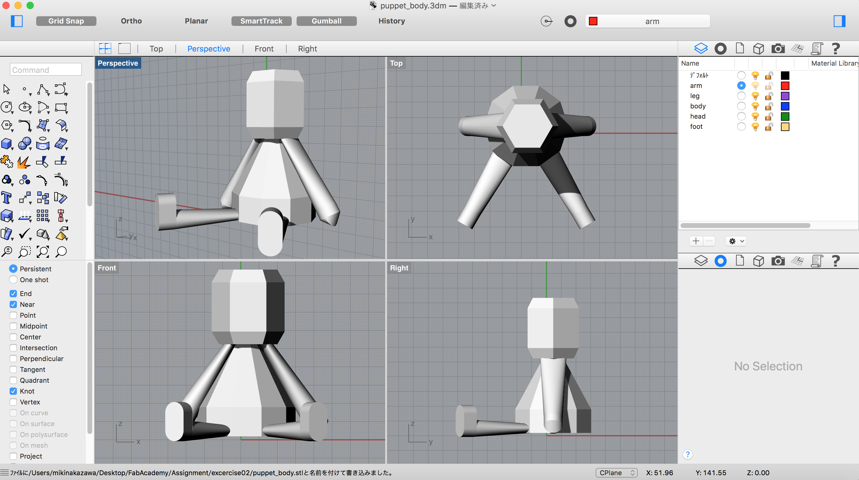Image resolution: width=859 pixels, height=480 pixels.
Task: Click the foot layer yellow color swatch
Action: point(785,126)
